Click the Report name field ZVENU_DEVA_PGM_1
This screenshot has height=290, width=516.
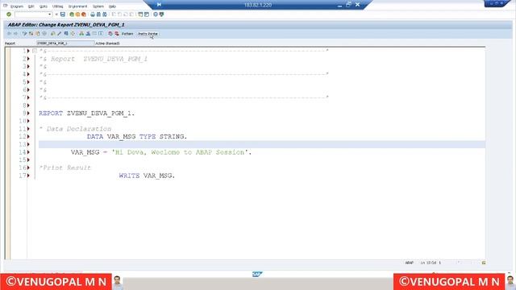(x=65, y=43)
